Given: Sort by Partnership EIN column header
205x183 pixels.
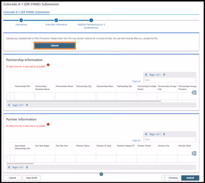Looking at the screenshot, I should tap(22, 86).
